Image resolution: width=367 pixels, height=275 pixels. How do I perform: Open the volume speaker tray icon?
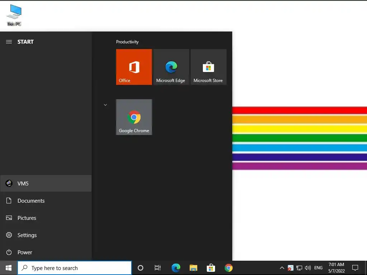tap(308, 268)
